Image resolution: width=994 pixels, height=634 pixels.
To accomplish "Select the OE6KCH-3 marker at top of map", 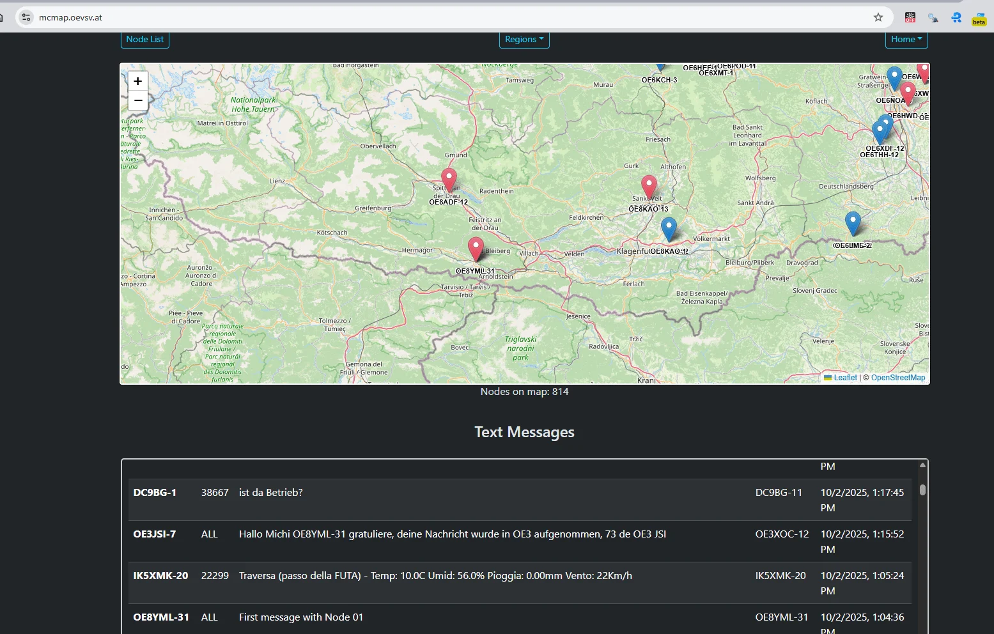I will pyautogui.click(x=660, y=66).
